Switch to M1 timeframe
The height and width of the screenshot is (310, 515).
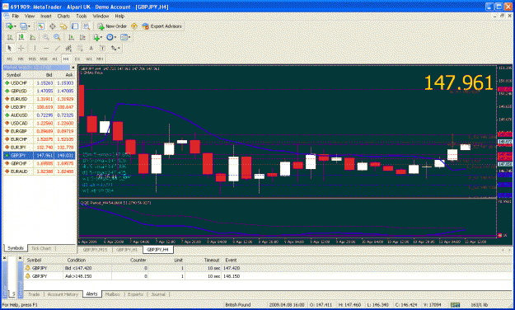10,59
